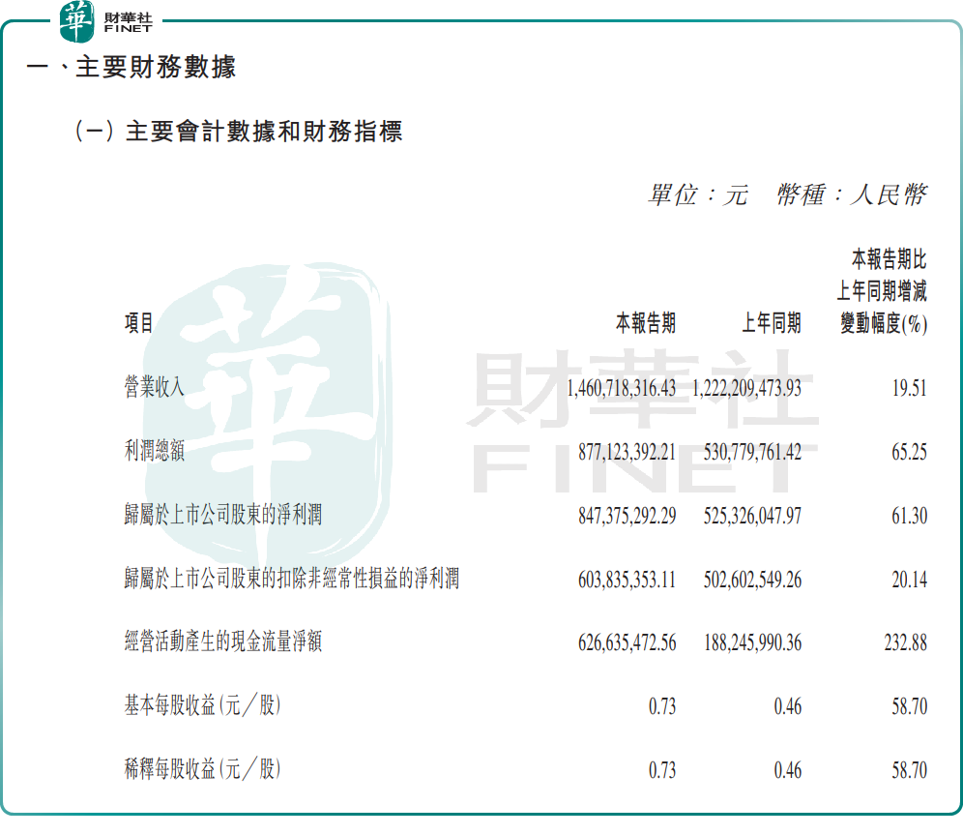Click the 營業收入 row label
Image resolution: width=963 pixels, height=835 pixels.
(x=155, y=388)
